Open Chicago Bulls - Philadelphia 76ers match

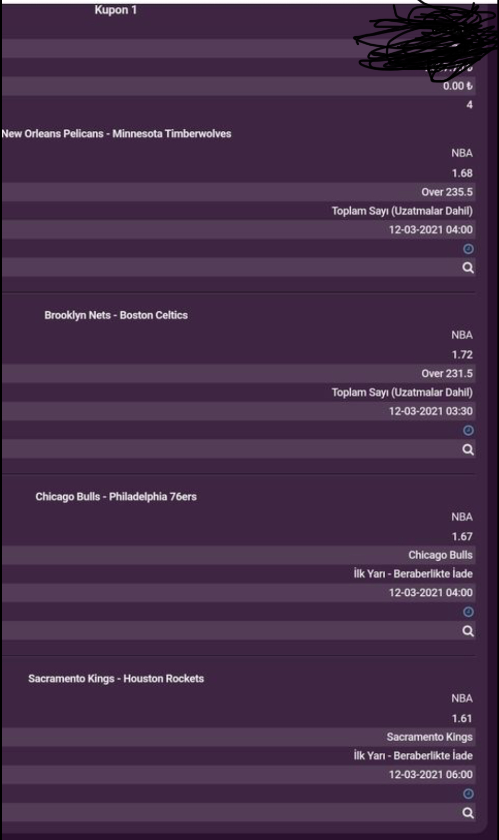pos(116,496)
